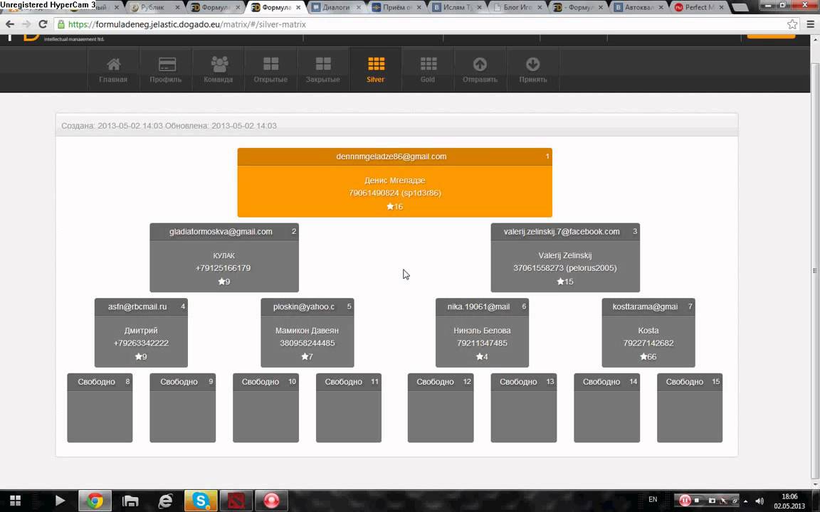
Task: Launch media player from taskbar
Action: [60, 501]
